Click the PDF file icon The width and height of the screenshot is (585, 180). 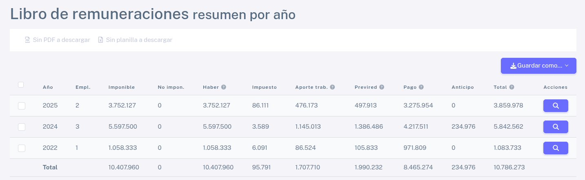pos(28,40)
